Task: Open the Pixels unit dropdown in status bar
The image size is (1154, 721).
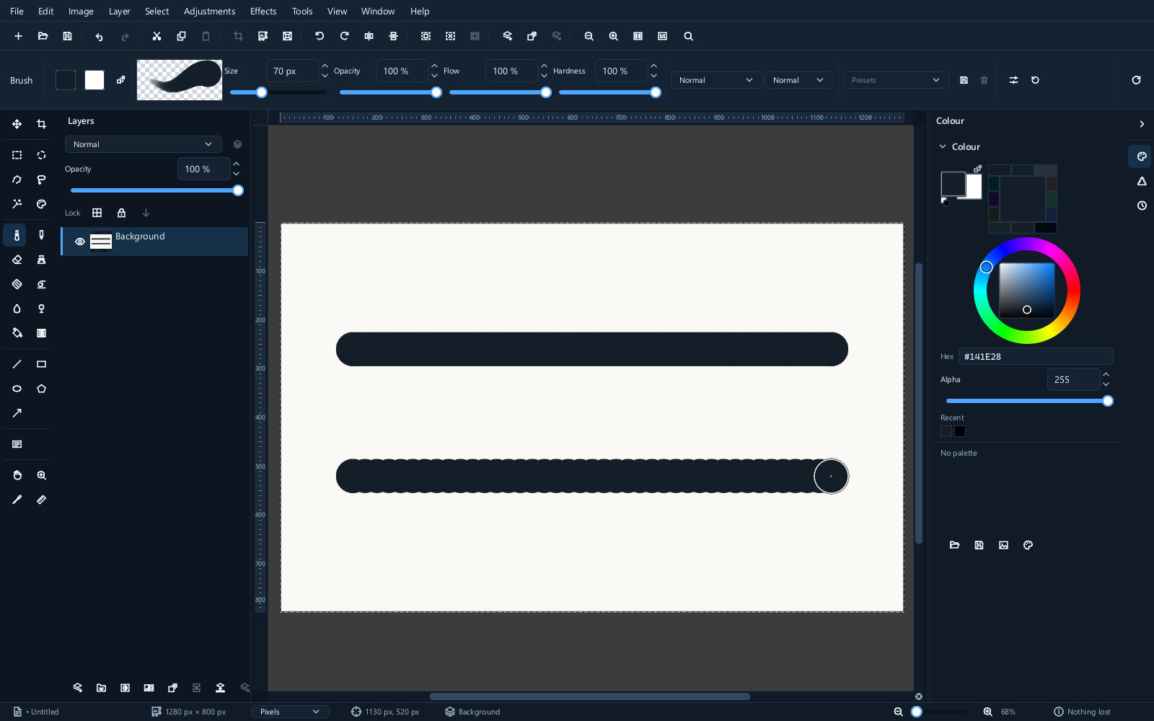Action: click(x=290, y=712)
